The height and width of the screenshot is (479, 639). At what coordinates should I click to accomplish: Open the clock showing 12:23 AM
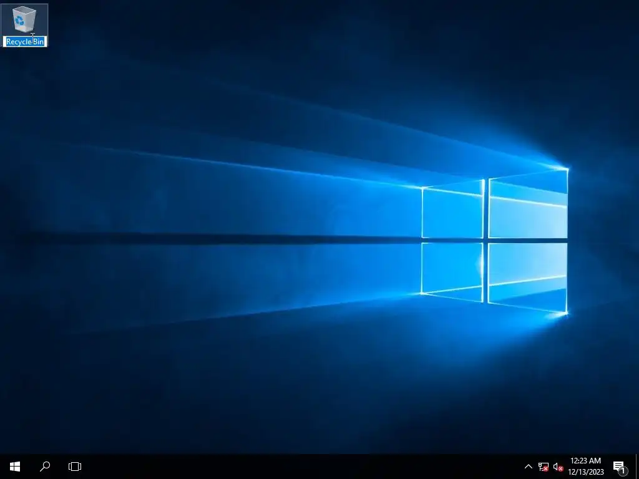tap(585, 467)
